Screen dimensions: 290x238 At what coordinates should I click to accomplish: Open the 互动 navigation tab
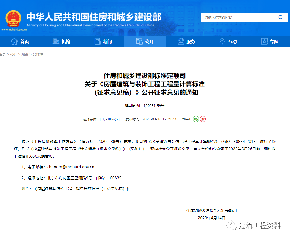point(228,41)
